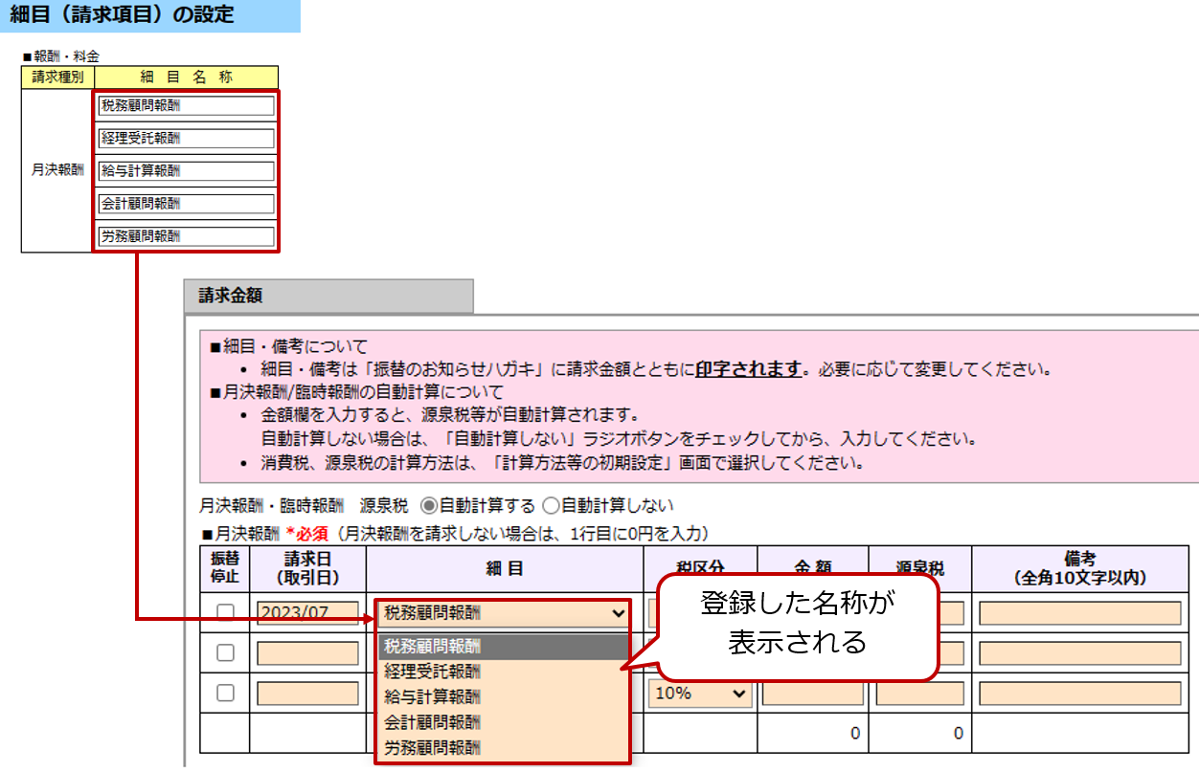Screen dimensions: 1199x772
Task: Tick the 振替停止 checkbox in the second row
Action: pyautogui.click(x=225, y=652)
